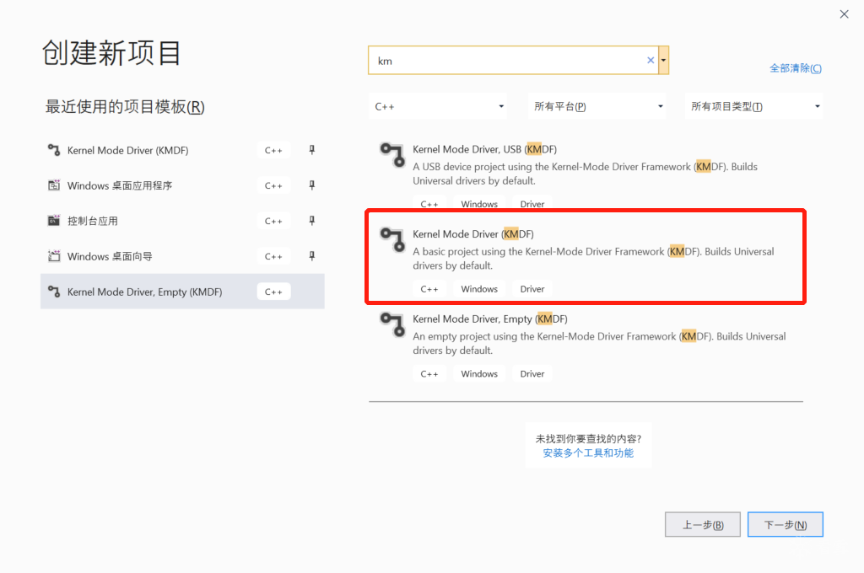This screenshot has width=864, height=573.
Task: Open the C++ language filter dropdown
Action: point(438,106)
